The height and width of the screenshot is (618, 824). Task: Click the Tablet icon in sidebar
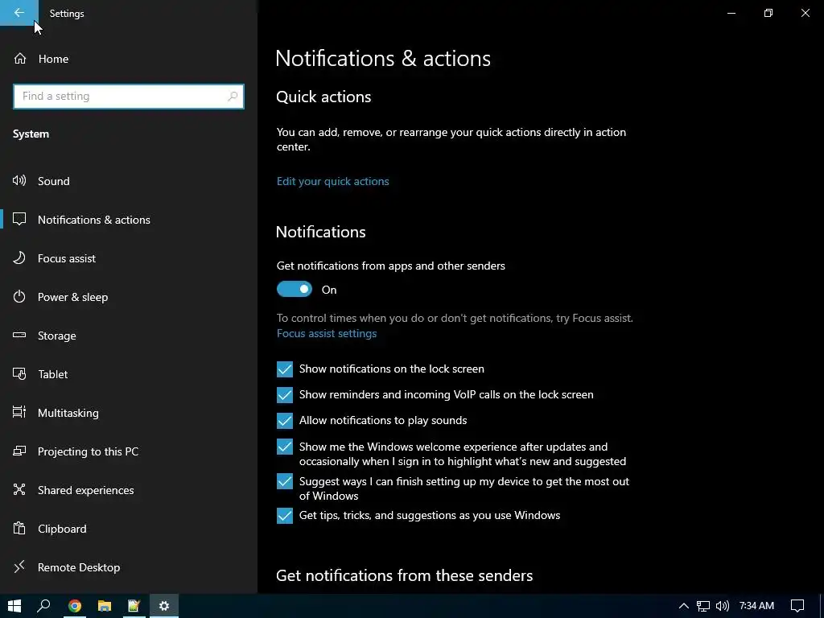pos(19,373)
